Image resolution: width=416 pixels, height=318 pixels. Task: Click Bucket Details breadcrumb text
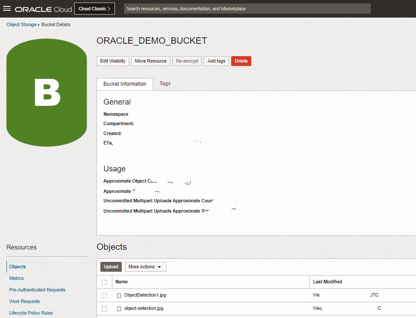56,24
